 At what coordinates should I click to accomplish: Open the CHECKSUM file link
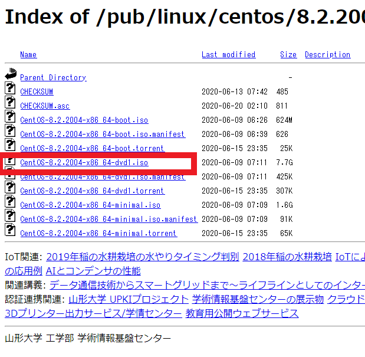click(37, 91)
